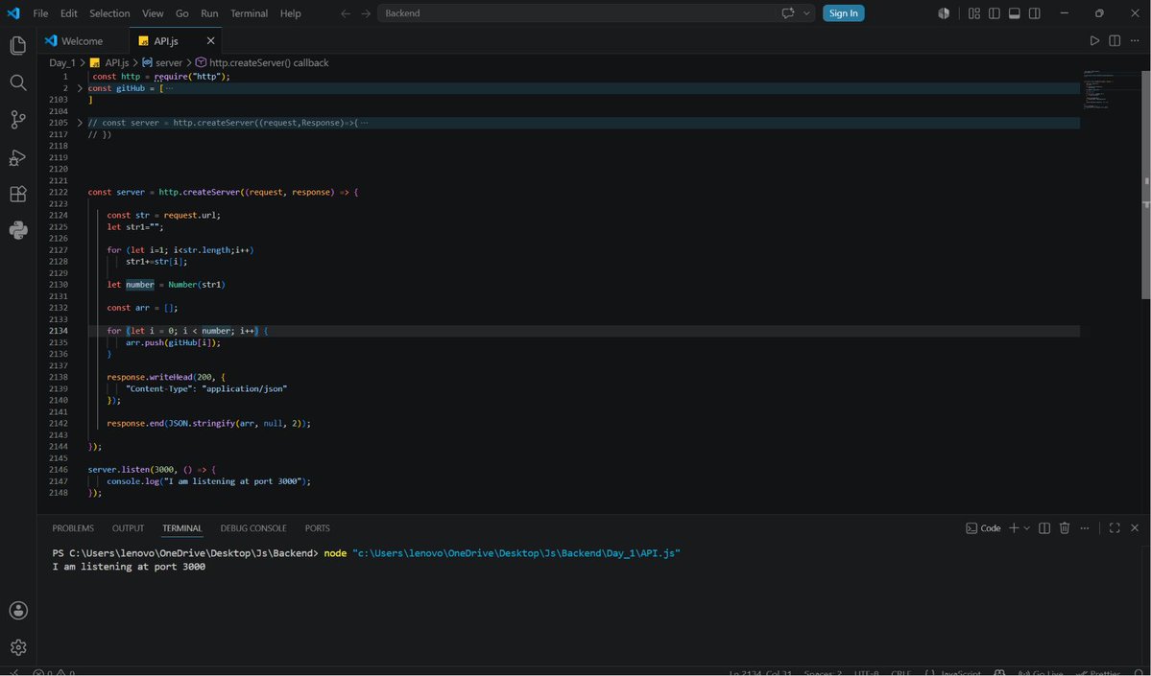This screenshot has height=676, width=1151.
Task: Switch to the PROBLEMS panel tab
Action: [73, 528]
